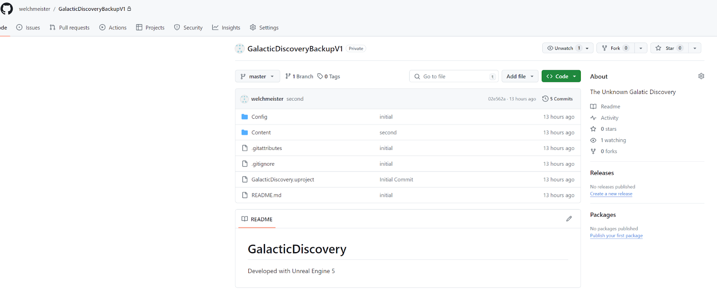Expand the Fork options dropdown arrow

[x=641, y=48]
